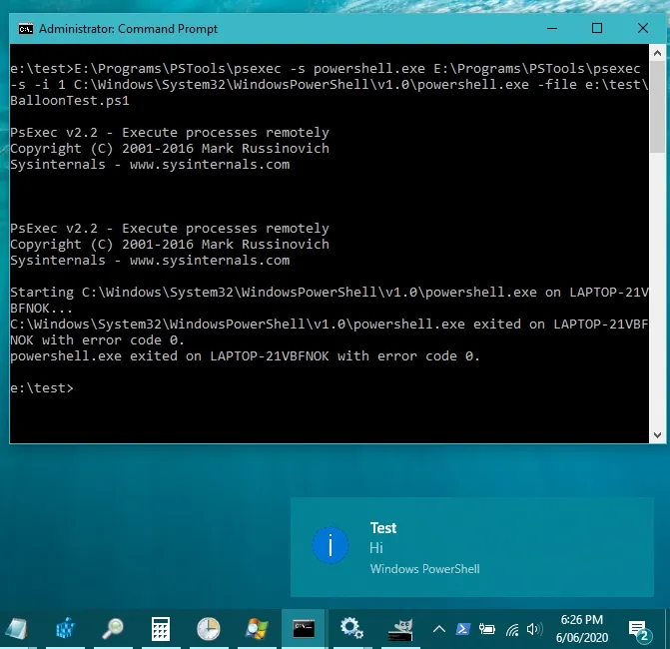Click the first 'PsExec v2.2 - Execute processes remotely' line

pyautogui.click(x=170, y=133)
